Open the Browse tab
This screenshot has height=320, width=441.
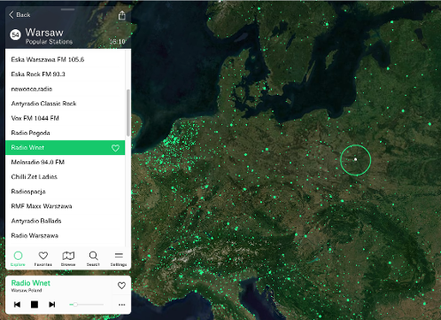pos(68,258)
